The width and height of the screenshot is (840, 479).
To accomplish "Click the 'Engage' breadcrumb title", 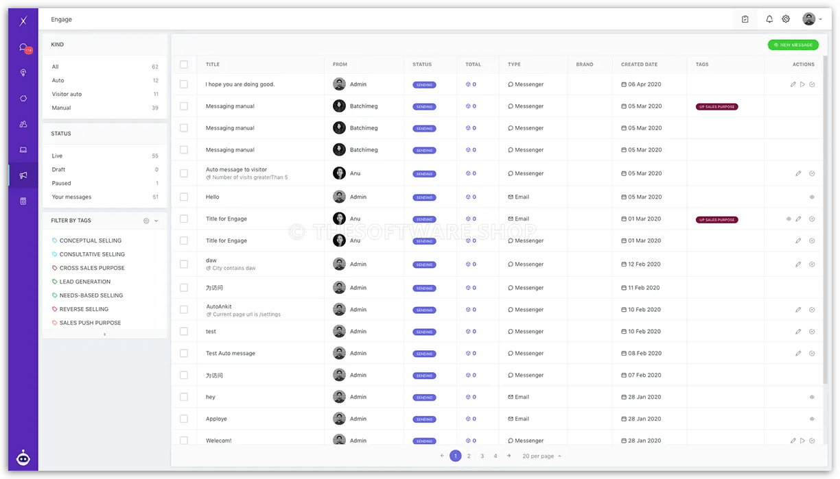I will point(61,19).
